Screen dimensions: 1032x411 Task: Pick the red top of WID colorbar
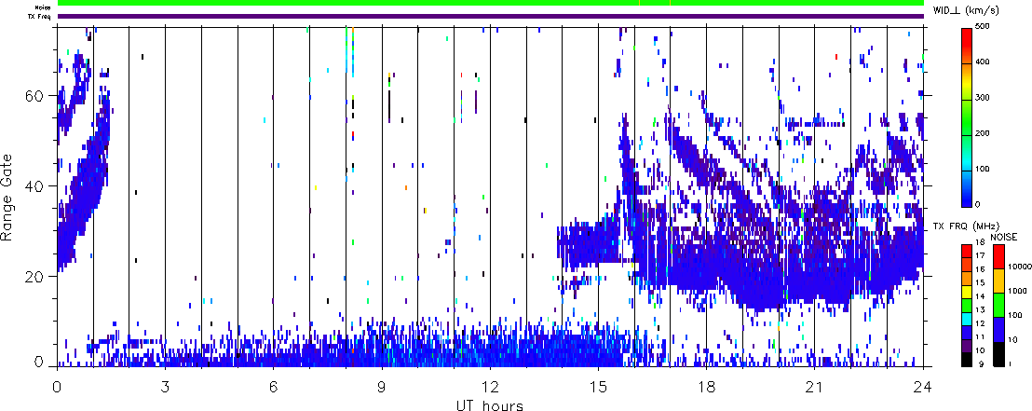(967, 46)
